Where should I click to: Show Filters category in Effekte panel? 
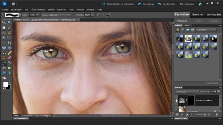click(x=178, y=30)
